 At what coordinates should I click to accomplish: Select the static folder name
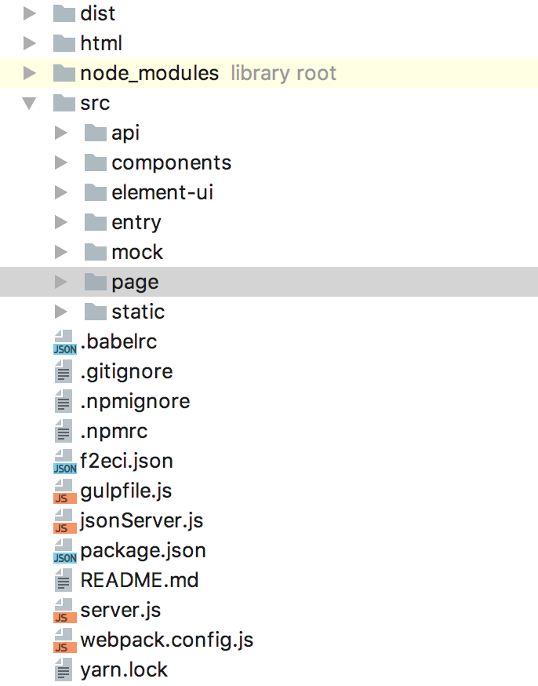pyautogui.click(x=138, y=312)
